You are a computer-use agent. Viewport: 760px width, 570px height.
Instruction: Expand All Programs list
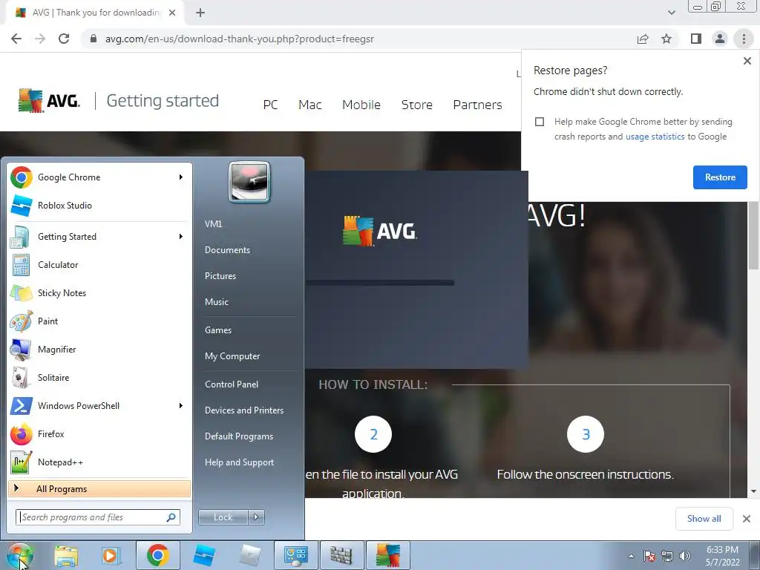(x=99, y=488)
